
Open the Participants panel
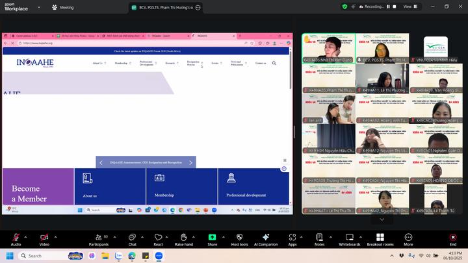pyautogui.click(x=98, y=238)
